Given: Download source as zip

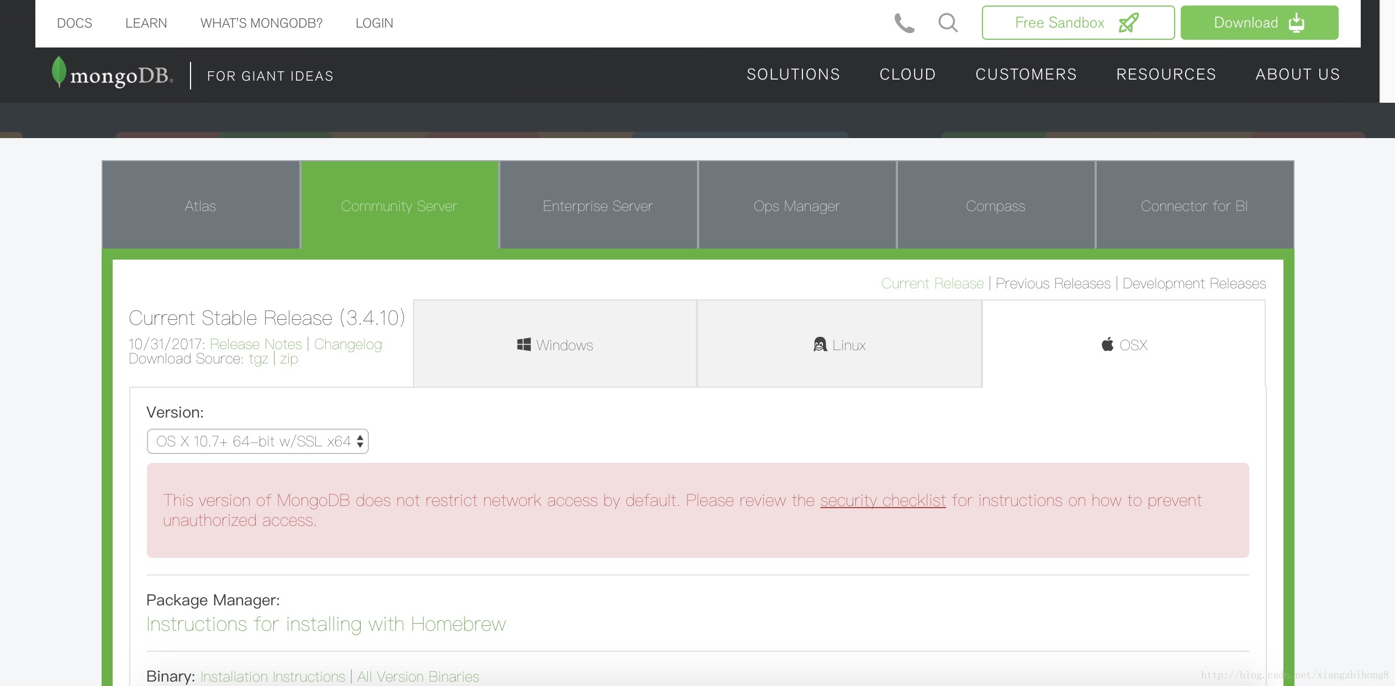Looking at the screenshot, I should [x=289, y=359].
